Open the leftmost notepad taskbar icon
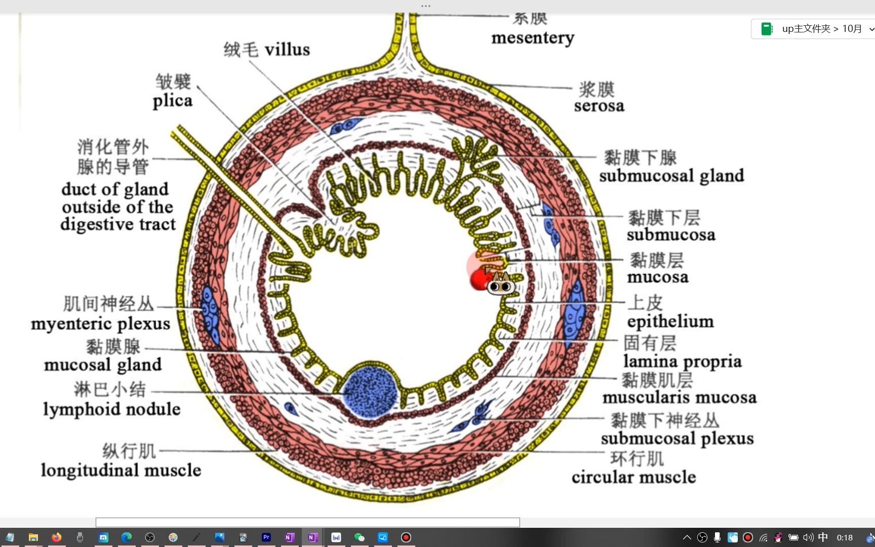 point(10,537)
